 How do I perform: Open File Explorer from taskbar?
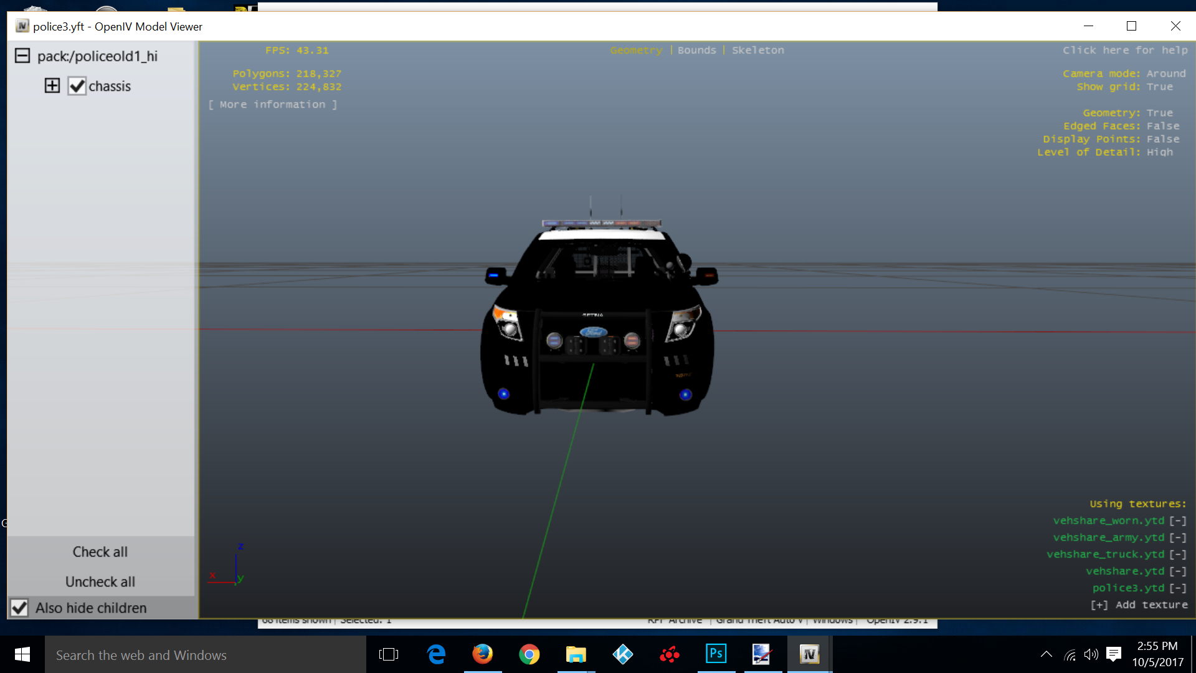pyautogui.click(x=576, y=654)
